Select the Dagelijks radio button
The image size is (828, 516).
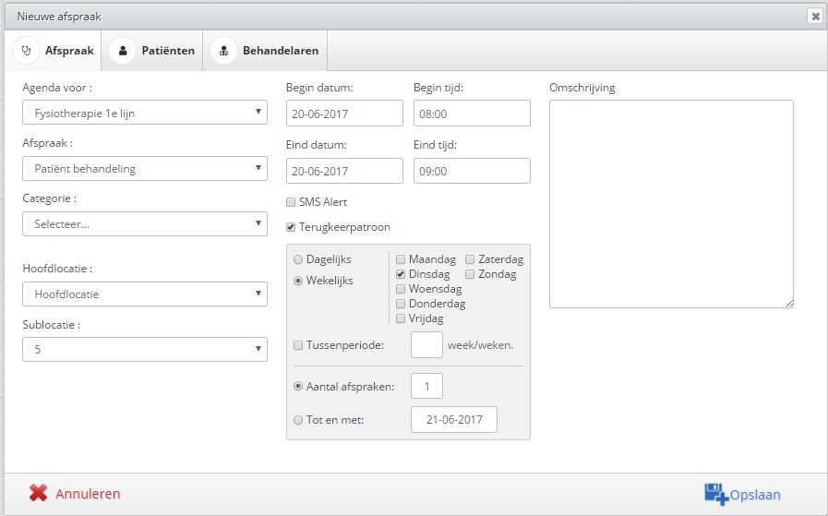(298, 259)
